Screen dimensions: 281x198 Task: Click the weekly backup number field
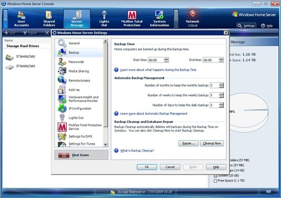[x=214, y=95]
